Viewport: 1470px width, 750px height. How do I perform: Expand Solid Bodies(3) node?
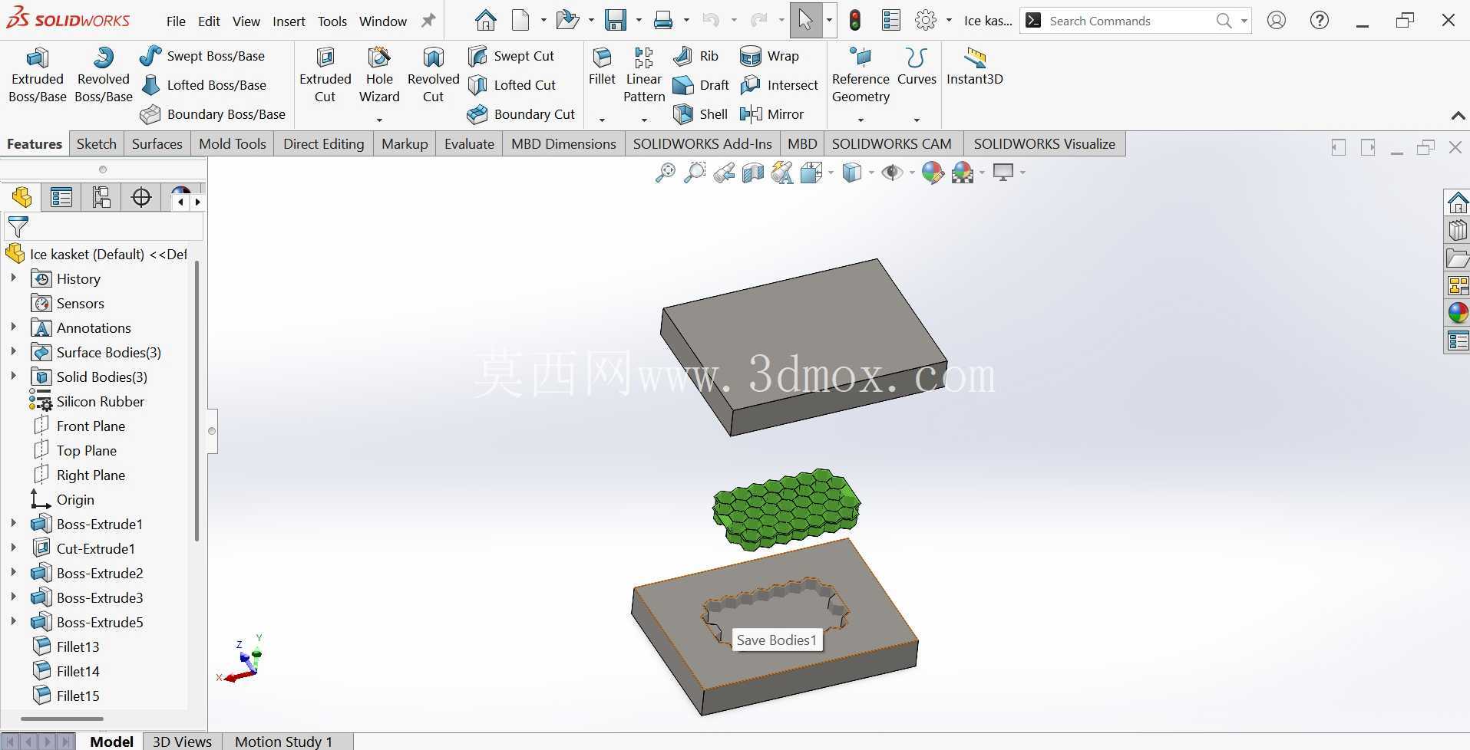13,377
